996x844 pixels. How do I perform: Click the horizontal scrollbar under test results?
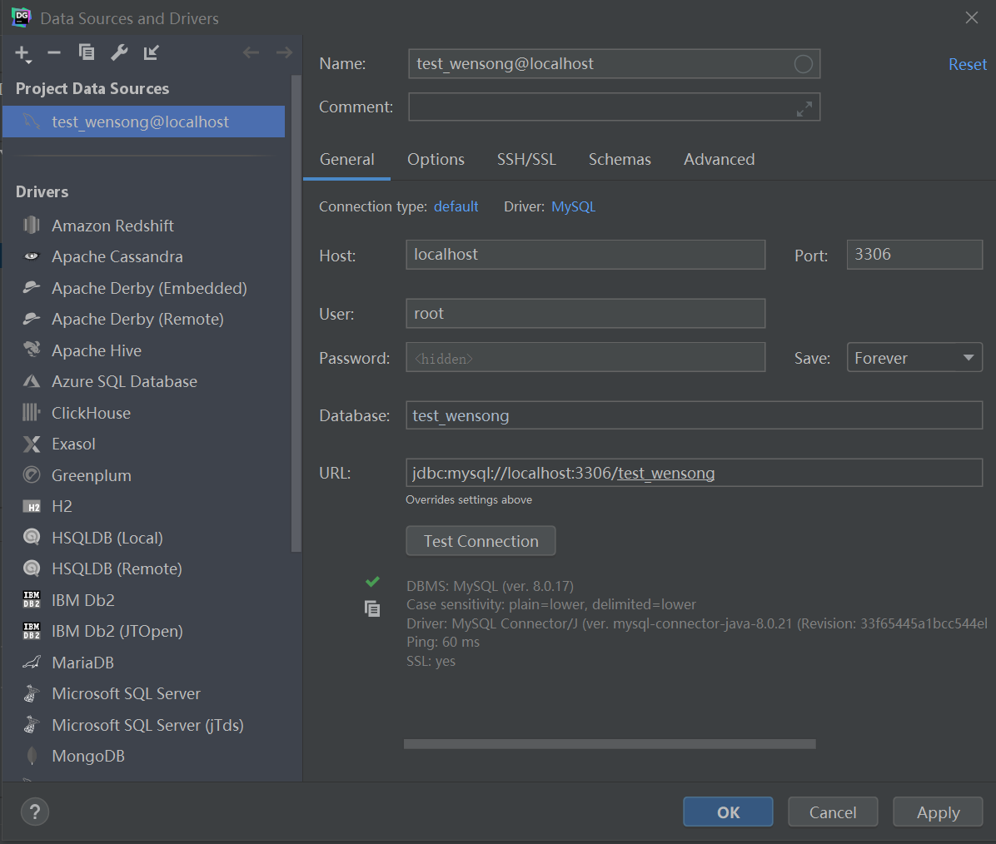[610, 743]
